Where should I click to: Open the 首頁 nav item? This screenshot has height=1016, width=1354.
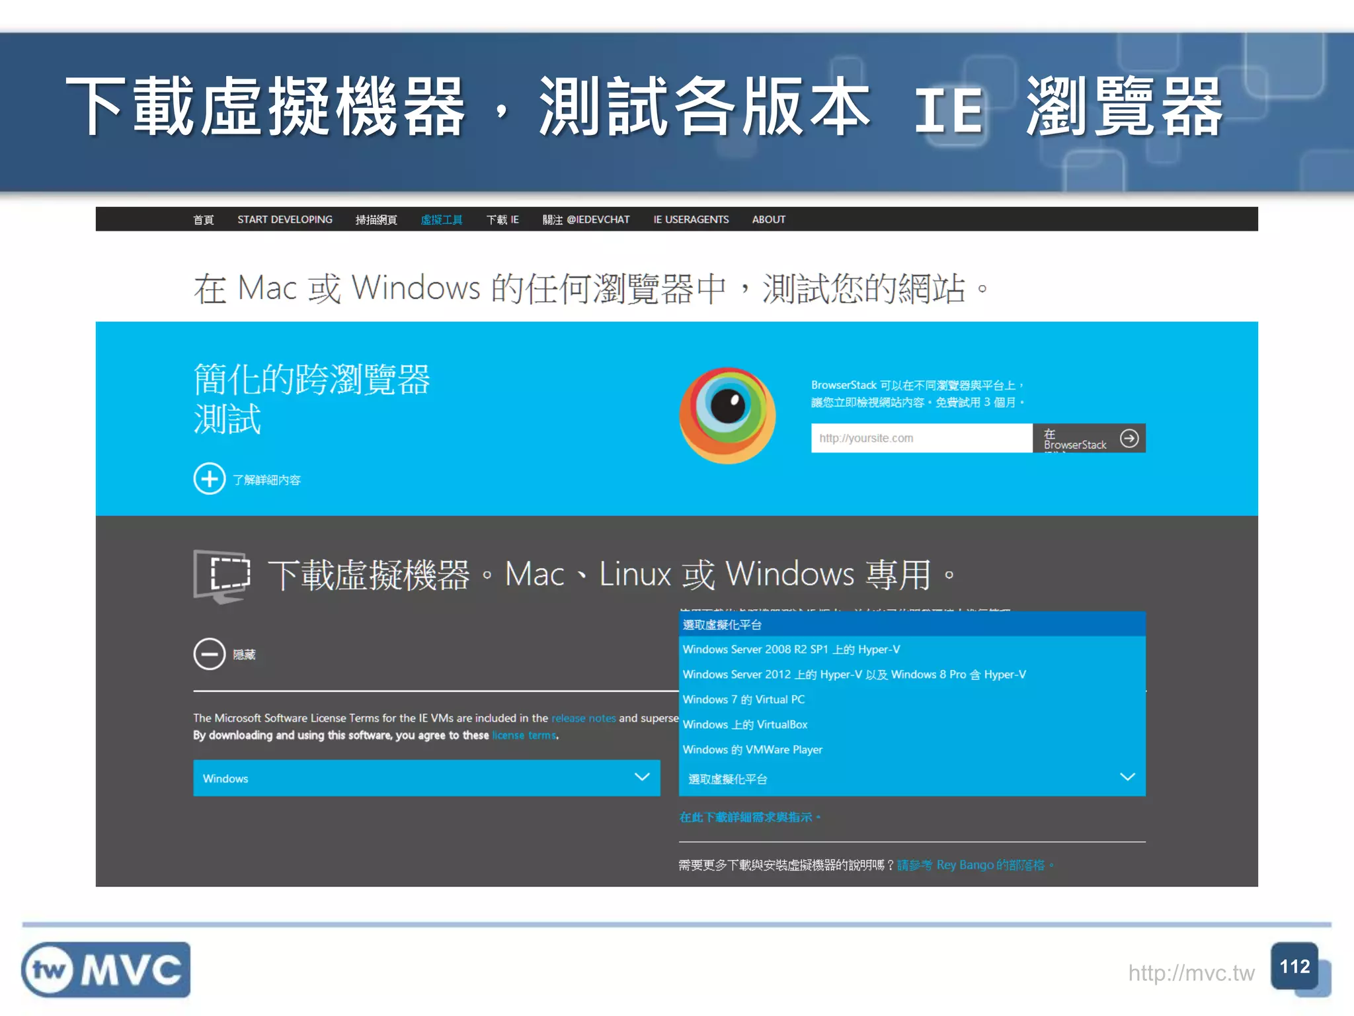click(x=203, y=220)
